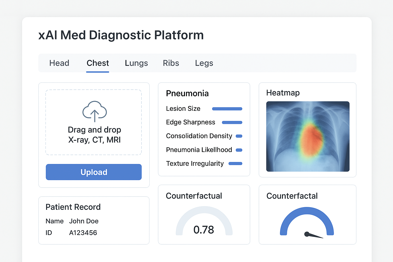This screenshot has width=393, height=262.
Task: Click the heatmap X-ray image
Action: [308, 136]
